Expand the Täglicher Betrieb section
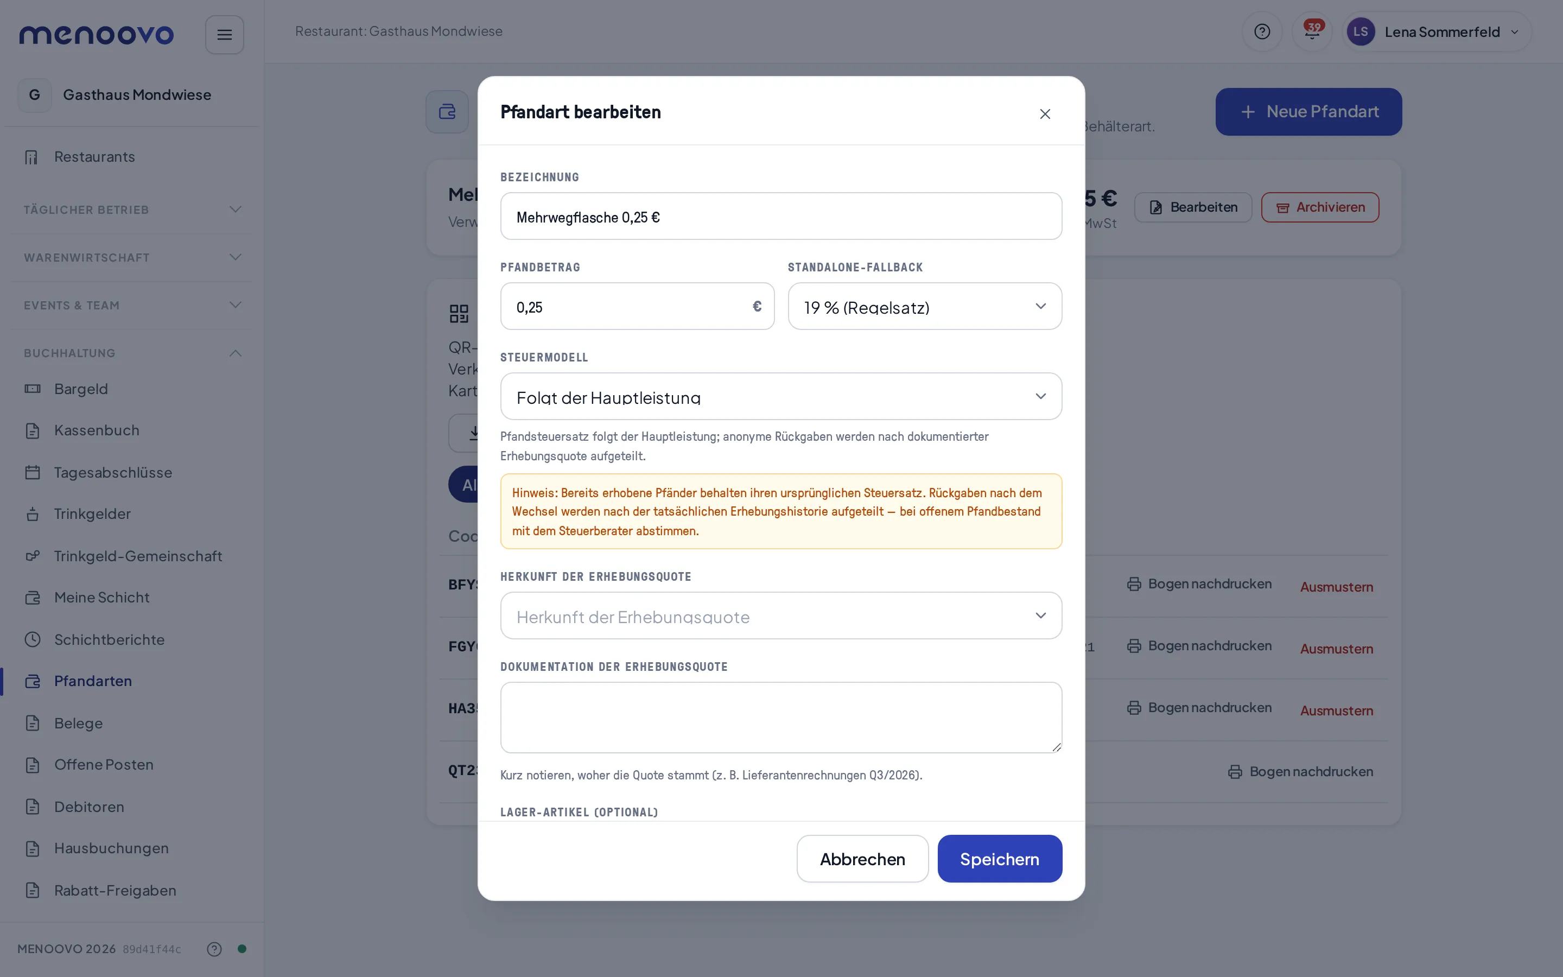 [132, 210]
